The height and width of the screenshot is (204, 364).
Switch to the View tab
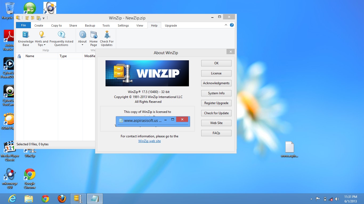(x=140, y=25)
